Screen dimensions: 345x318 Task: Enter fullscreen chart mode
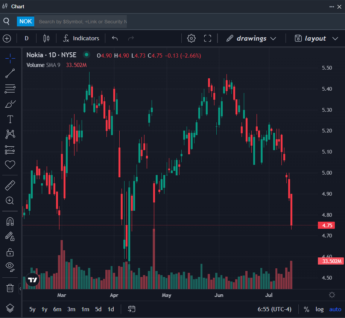coord(207,38)
